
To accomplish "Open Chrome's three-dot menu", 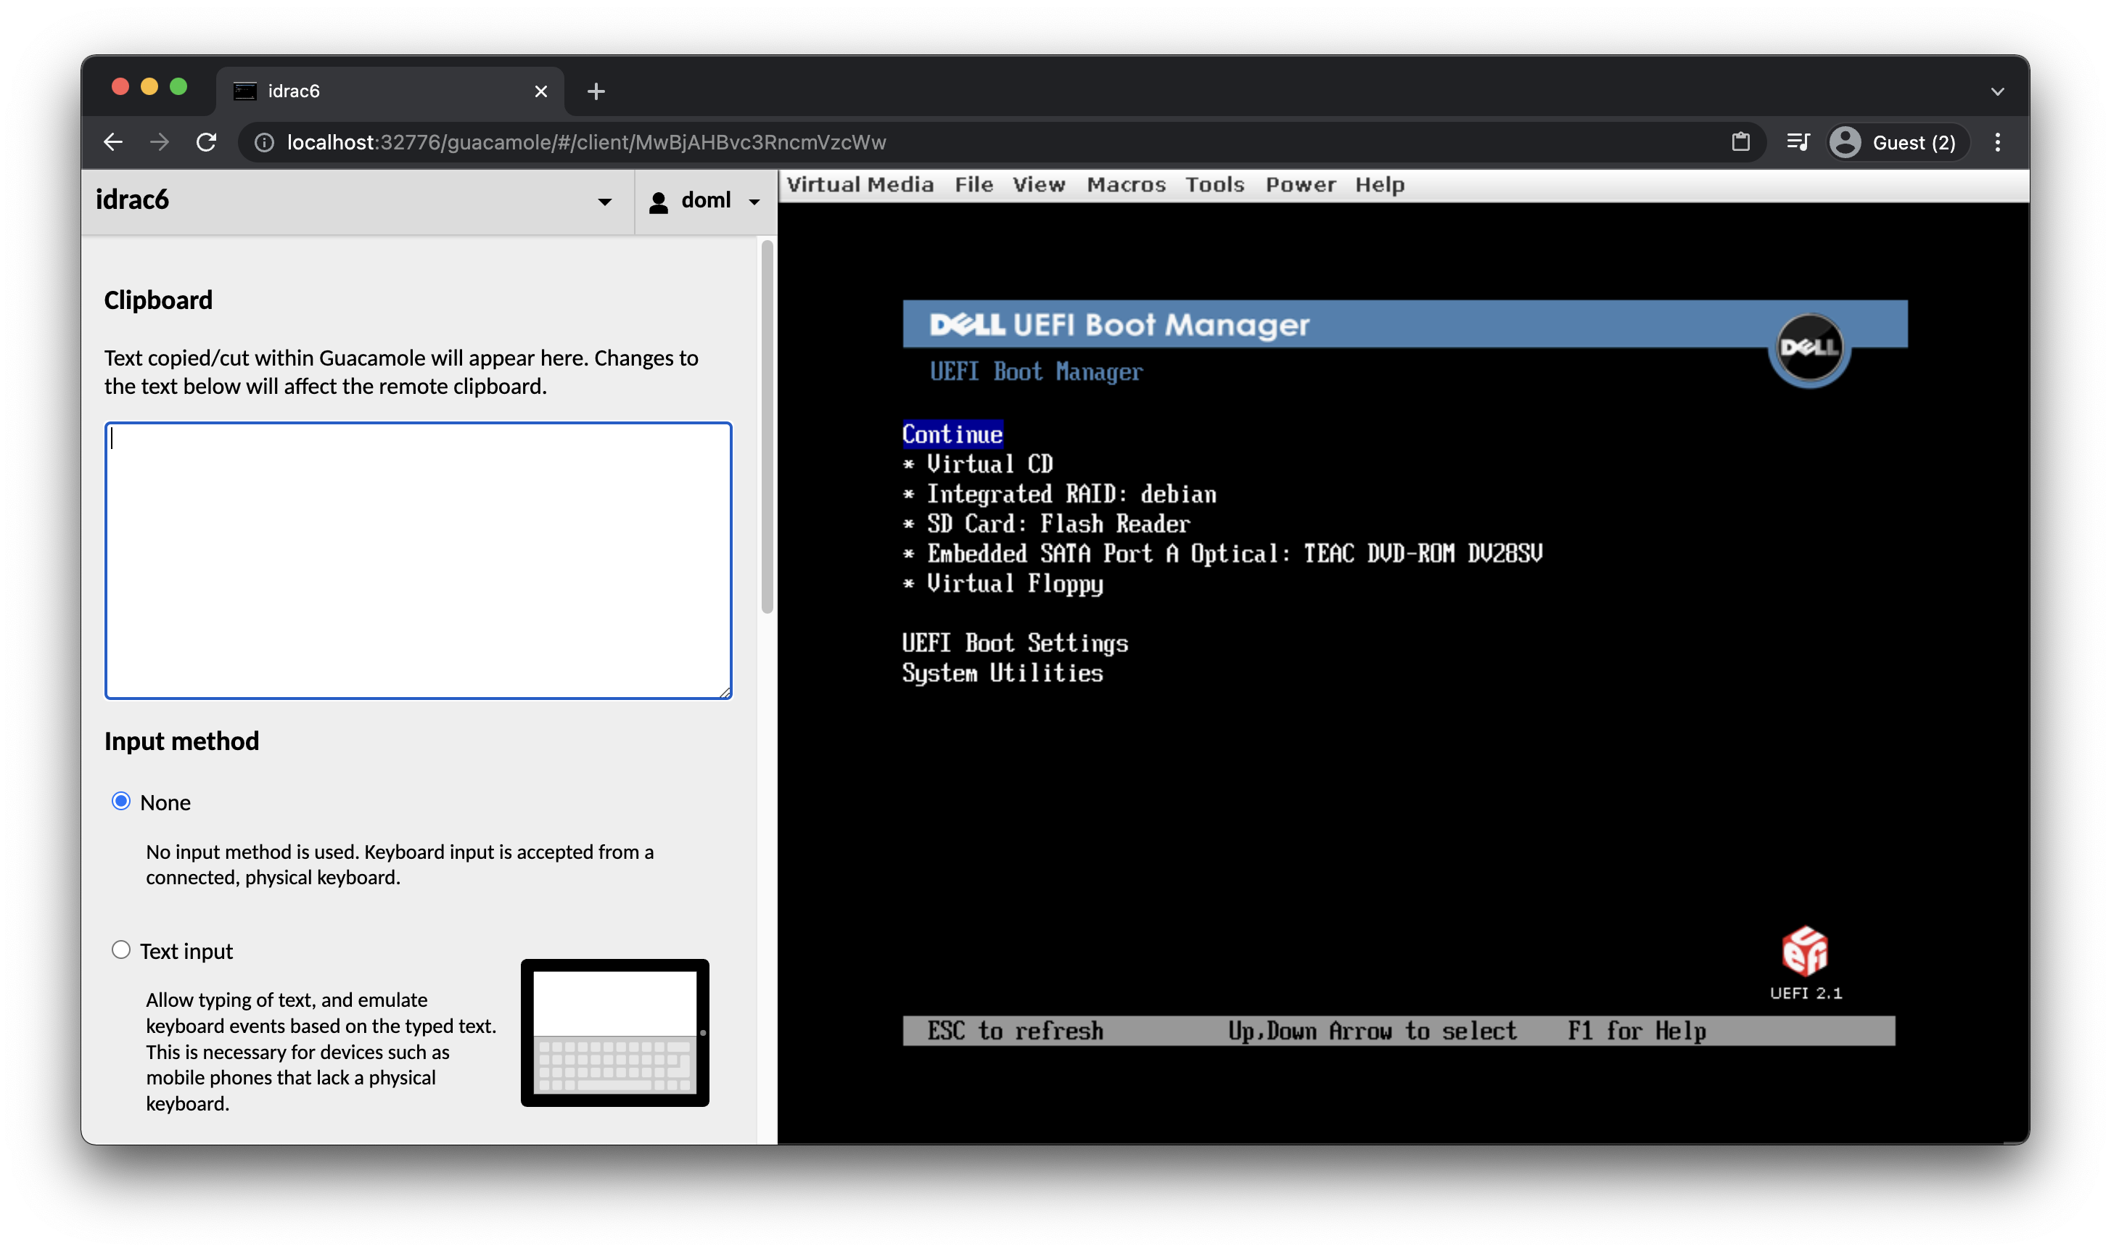I will (x=1997, y=141).
